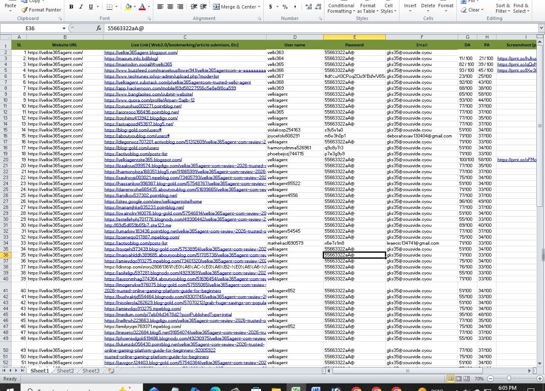The height and width of the screenshot is (391, 545).
Task: Open the Sort & Filter menu
Action: point(503,9)
